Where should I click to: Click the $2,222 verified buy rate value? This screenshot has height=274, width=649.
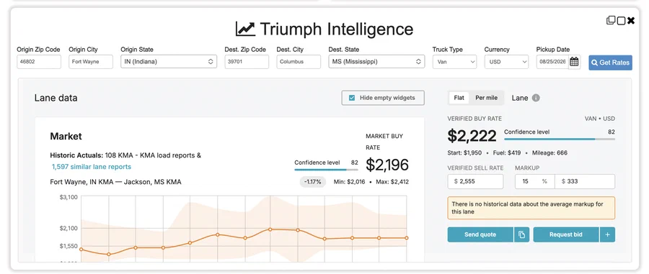tap(472, 136)
